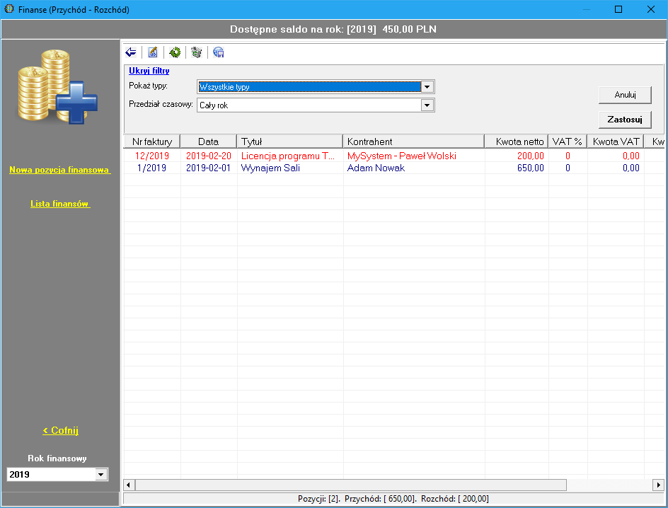Click the edit entry pencil toolbar icon
668x508 pixels.
[153, 52]
